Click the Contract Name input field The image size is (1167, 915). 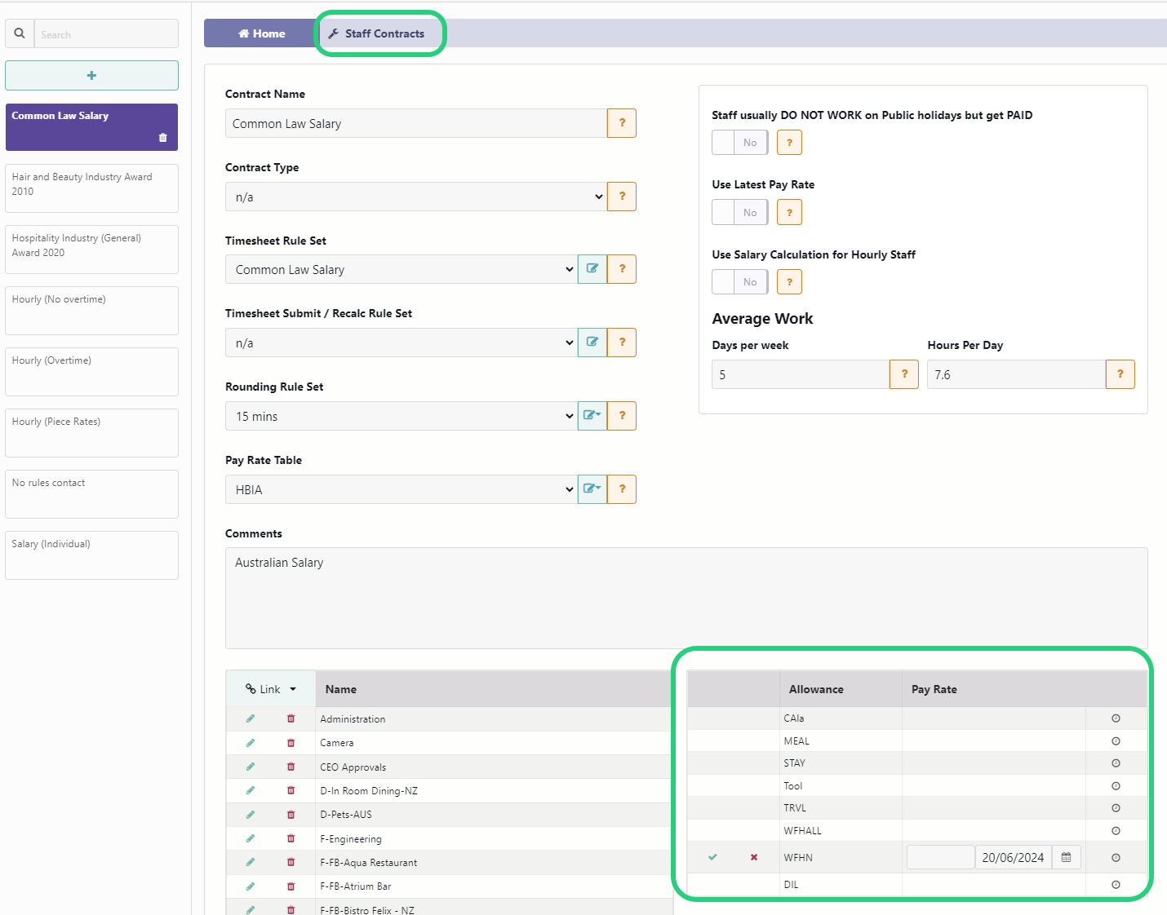416,123
